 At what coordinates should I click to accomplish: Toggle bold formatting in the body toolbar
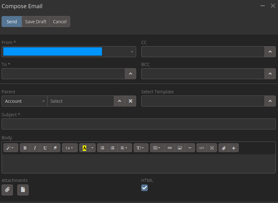(x=25, y=148)
